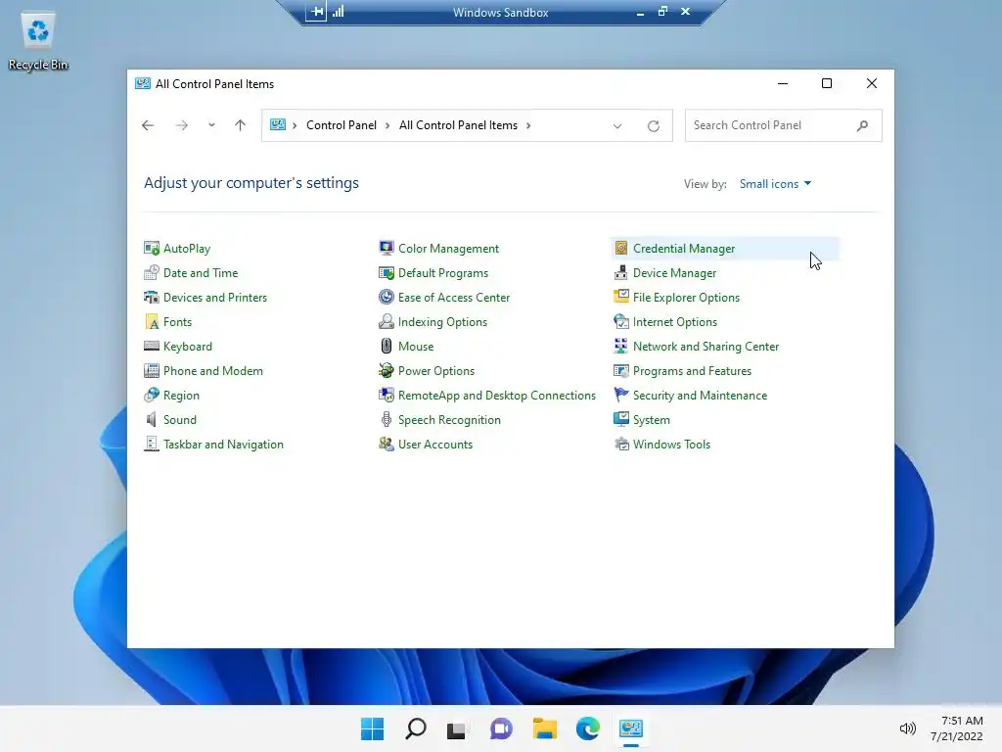Open the Region globe icon
Image resolution: width=1002 pixels, height=752 pixels.
point(152,396)
